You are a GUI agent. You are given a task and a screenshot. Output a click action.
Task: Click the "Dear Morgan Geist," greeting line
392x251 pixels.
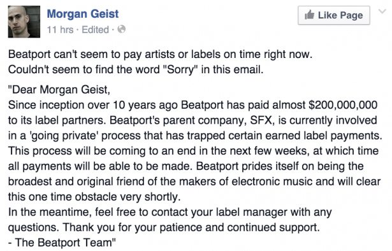[x=59, y=90]
